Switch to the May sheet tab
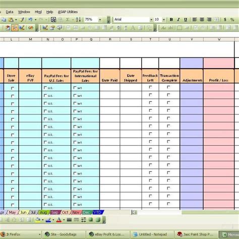 pos(12,212)
